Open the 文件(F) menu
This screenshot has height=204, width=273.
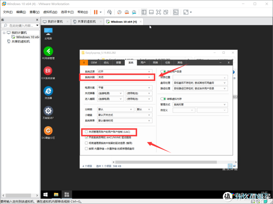click(x=8, y=12)
